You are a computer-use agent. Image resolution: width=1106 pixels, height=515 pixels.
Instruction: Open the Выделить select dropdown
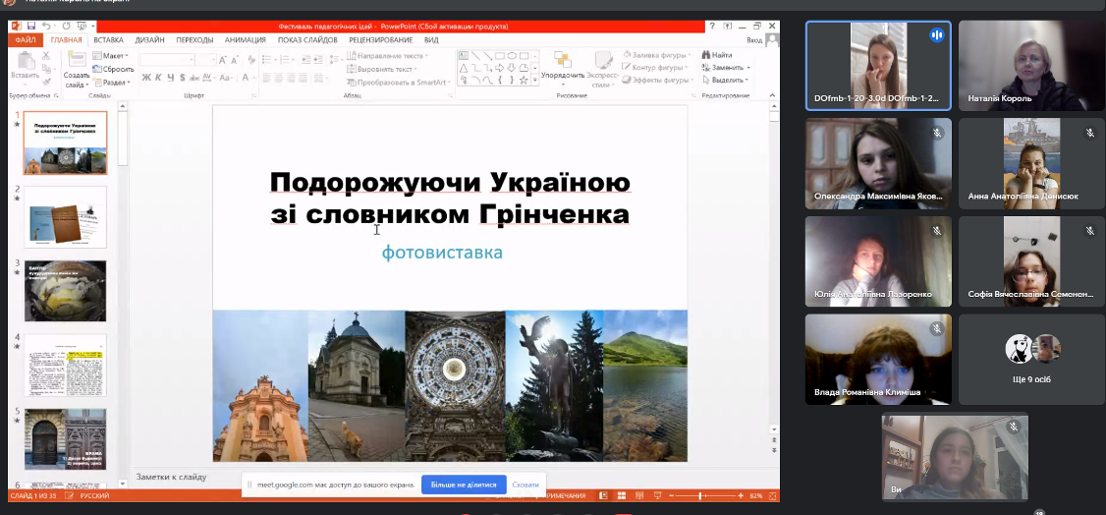tap(726, 81)
